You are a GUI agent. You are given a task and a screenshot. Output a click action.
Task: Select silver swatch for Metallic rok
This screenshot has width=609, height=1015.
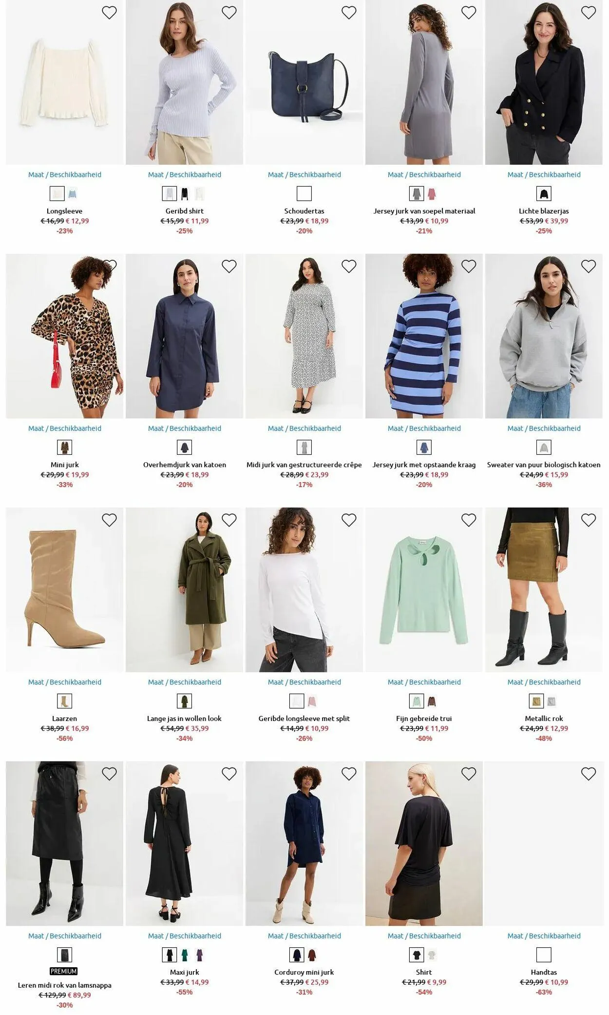click(x=551, y=702)
